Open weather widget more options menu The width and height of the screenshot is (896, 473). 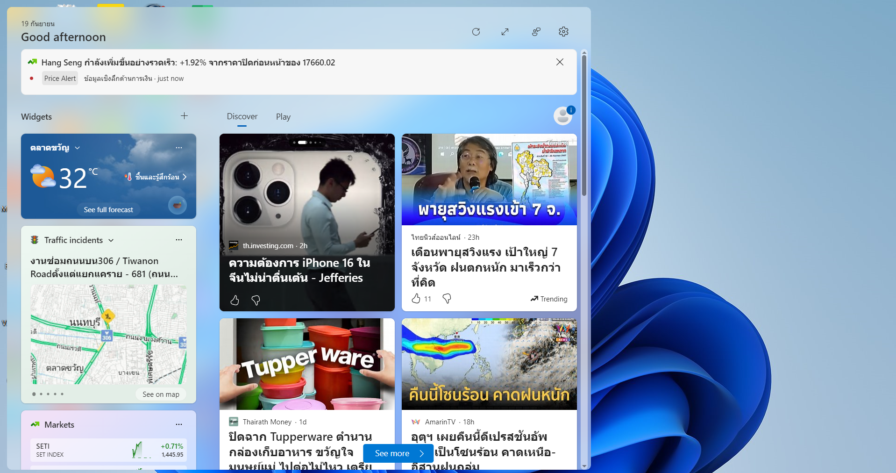(x=179, y=148)
